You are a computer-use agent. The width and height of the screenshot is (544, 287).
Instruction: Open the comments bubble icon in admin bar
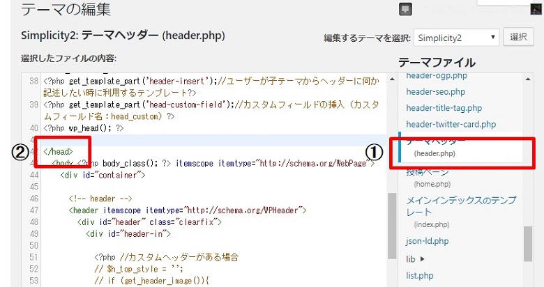click(x=405, y=9)
